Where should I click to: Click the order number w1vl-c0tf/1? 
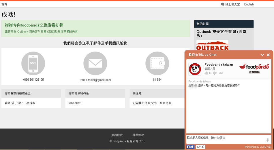tap(75, 103)
